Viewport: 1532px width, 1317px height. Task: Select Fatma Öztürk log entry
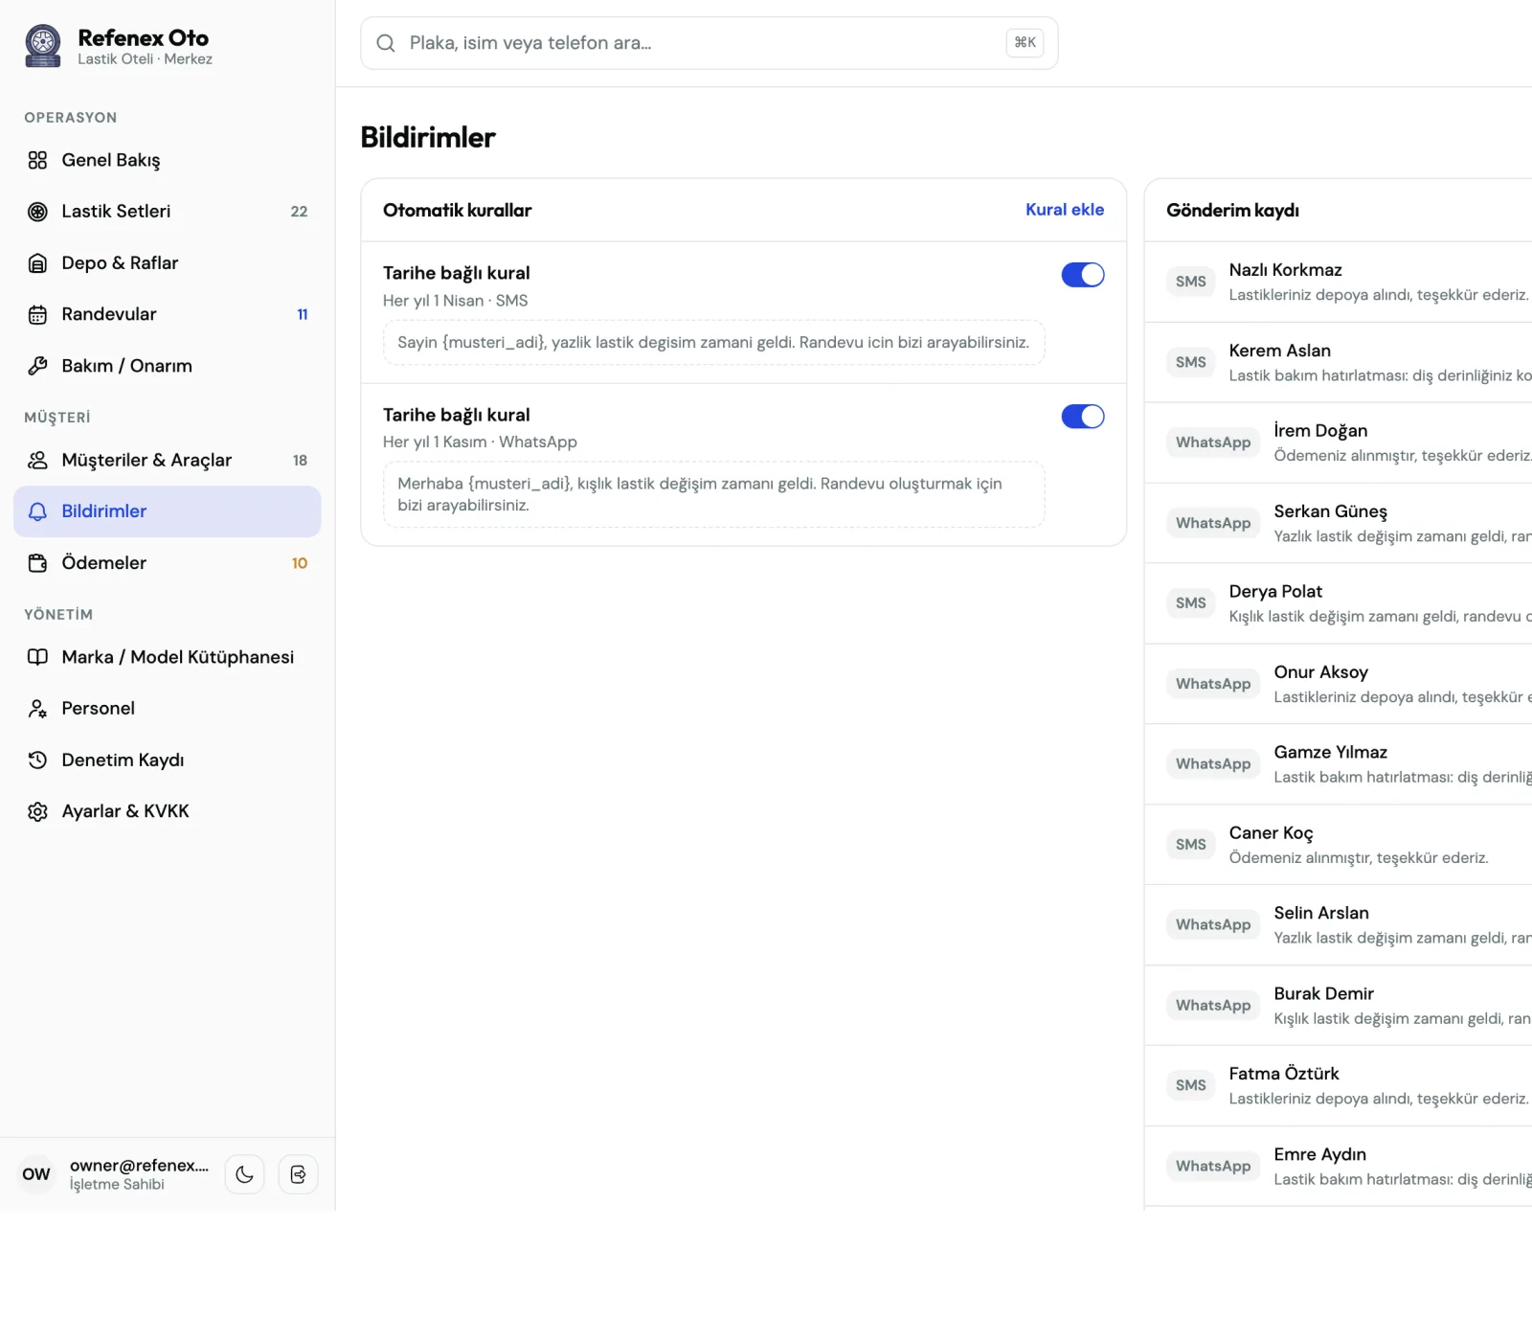(1339, 1086)
